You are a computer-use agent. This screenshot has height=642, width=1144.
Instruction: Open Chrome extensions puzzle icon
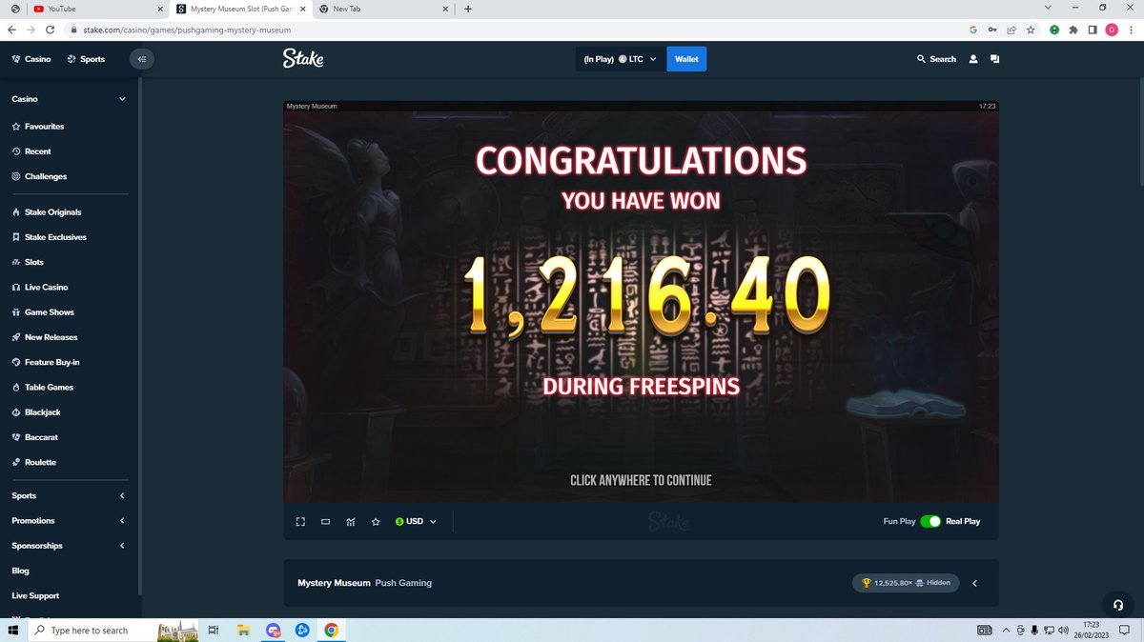click(1073, 30)
